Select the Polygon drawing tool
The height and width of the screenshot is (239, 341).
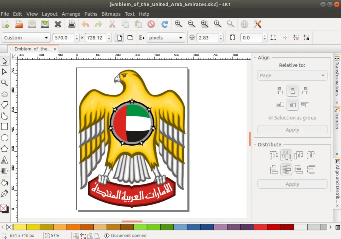tap(5, 149)
